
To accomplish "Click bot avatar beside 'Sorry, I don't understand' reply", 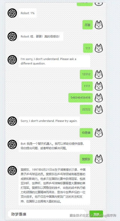I will pos(12,121).
